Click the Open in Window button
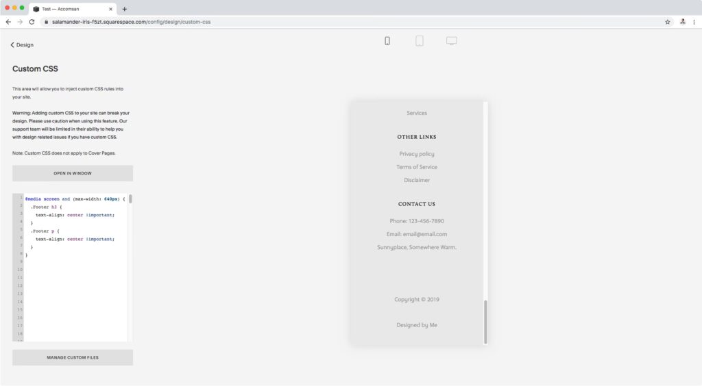Screen dimensions: 702x386 [73, 173]
